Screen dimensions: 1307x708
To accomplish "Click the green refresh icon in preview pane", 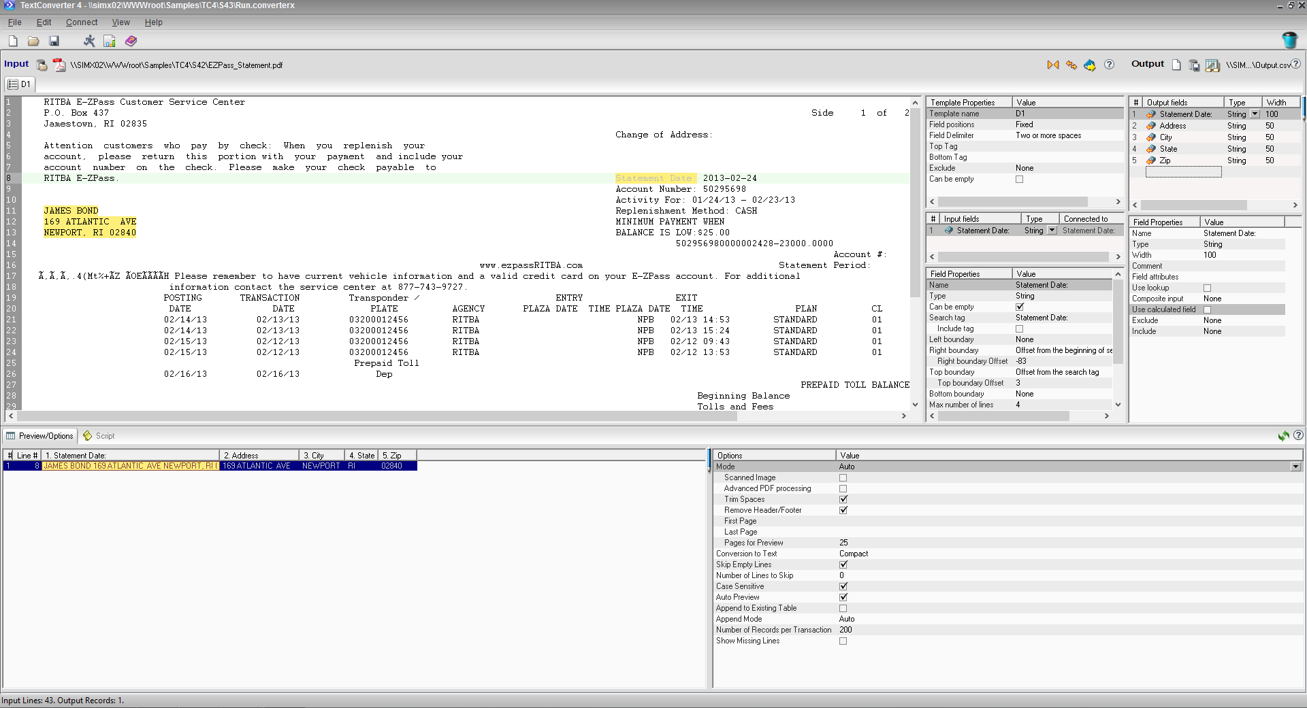I will [1284, 436].
